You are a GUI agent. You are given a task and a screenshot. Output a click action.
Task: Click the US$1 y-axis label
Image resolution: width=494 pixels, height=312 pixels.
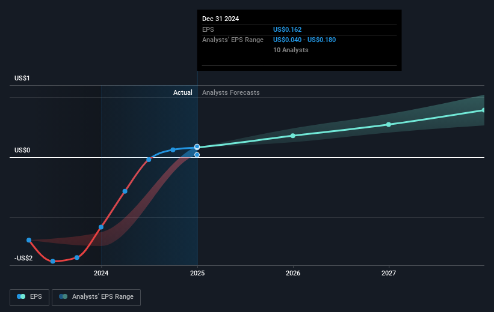pyautogui.click(x=22, y=78)
